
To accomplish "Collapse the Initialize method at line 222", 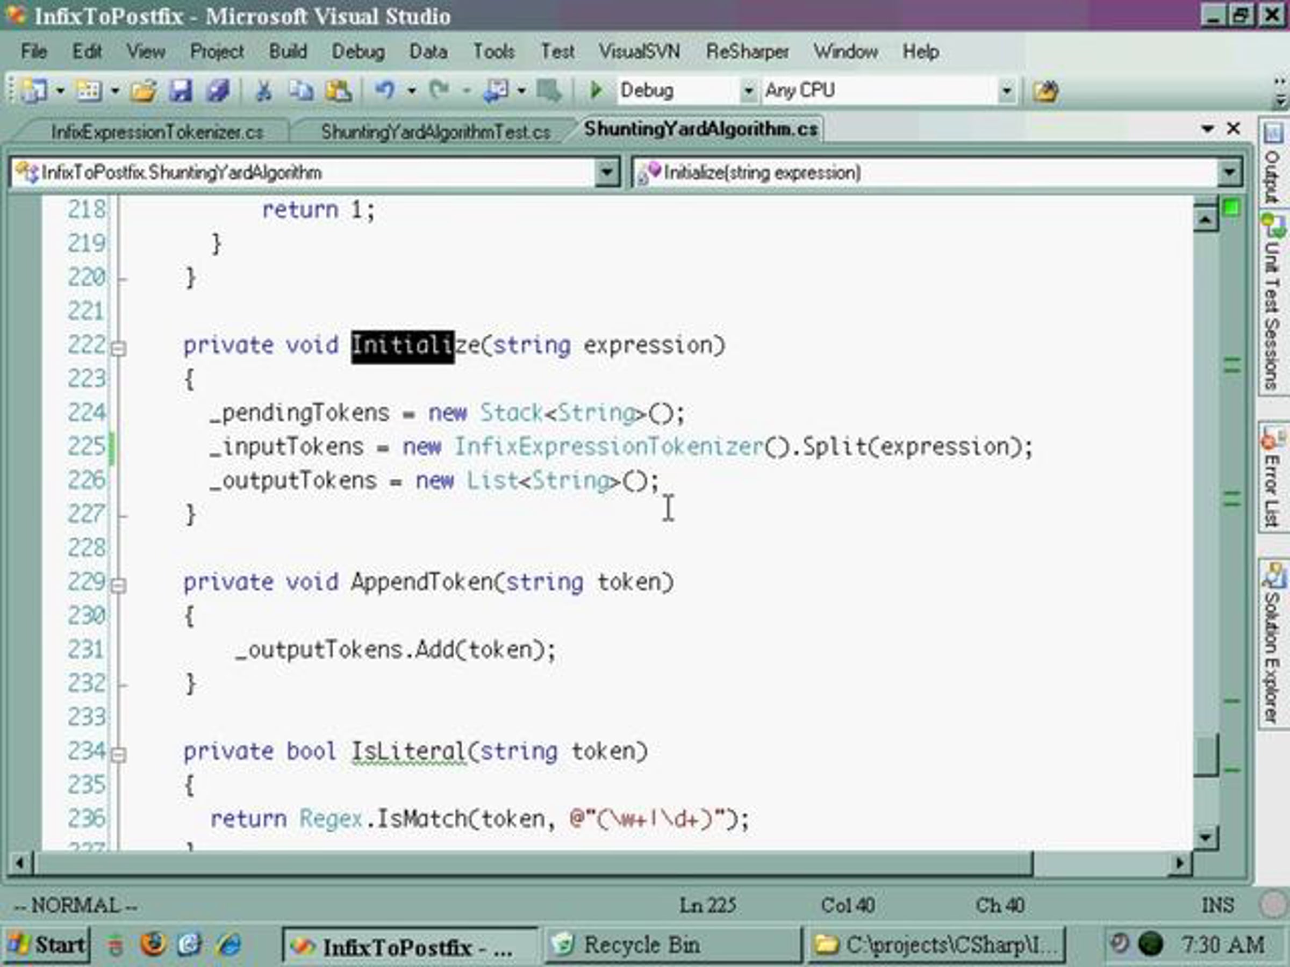I will (x=118, y=349).
